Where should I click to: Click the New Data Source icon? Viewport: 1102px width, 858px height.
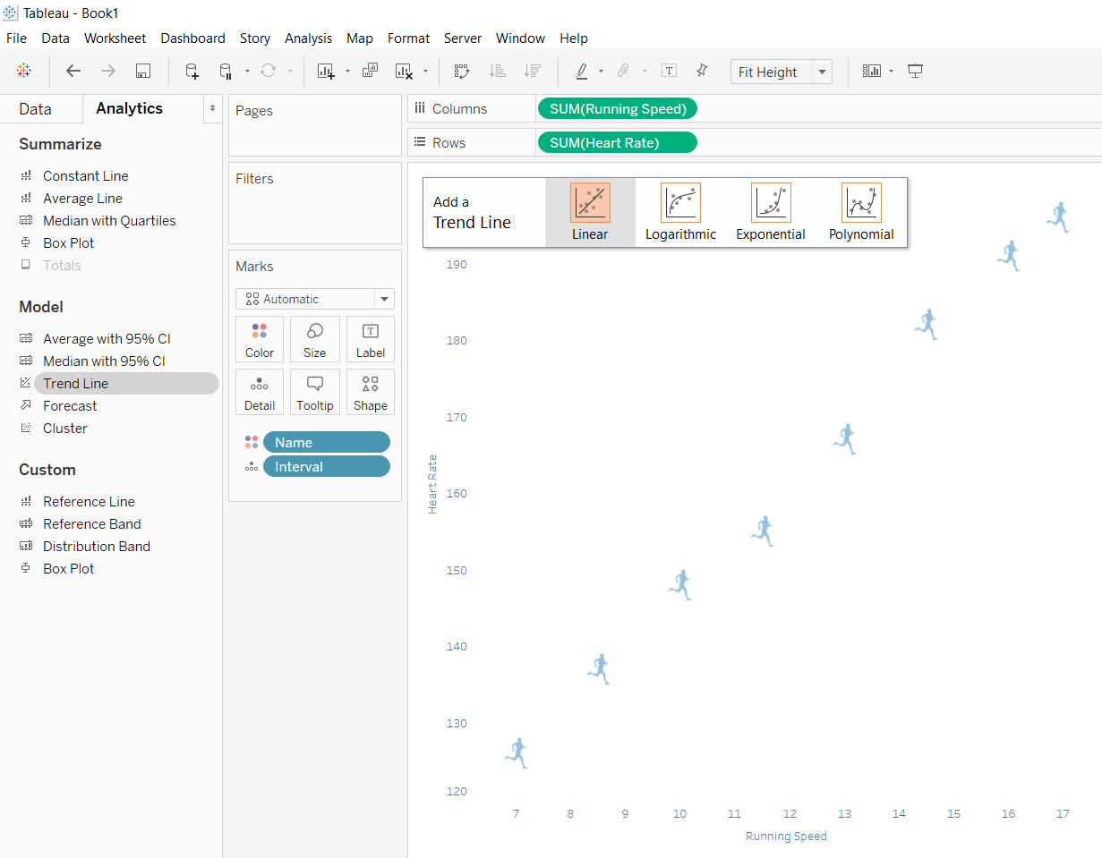(192, 72)
